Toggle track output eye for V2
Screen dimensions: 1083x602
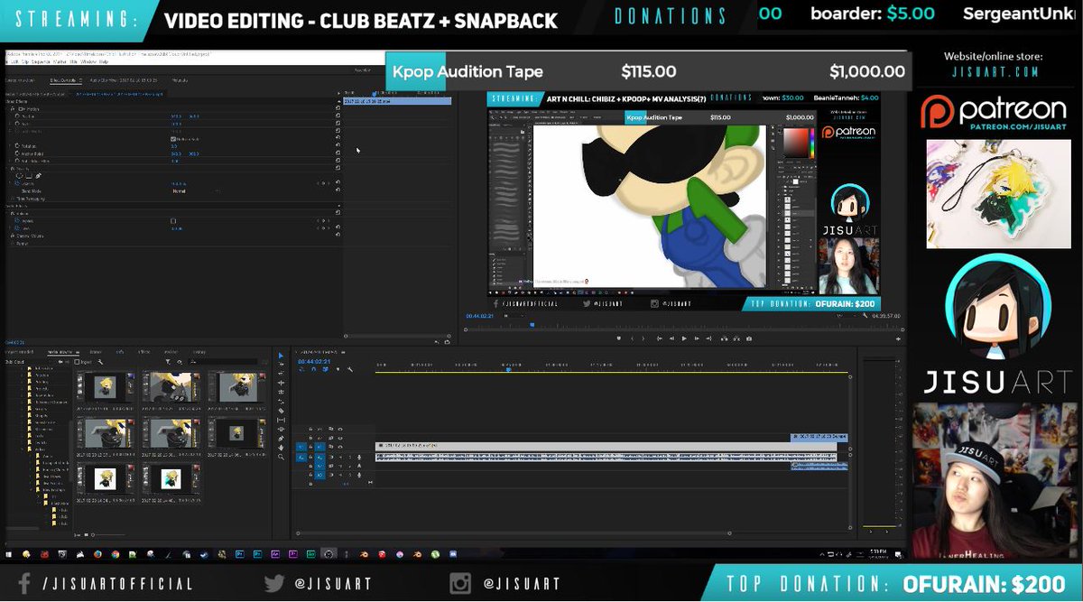(340, 438)
